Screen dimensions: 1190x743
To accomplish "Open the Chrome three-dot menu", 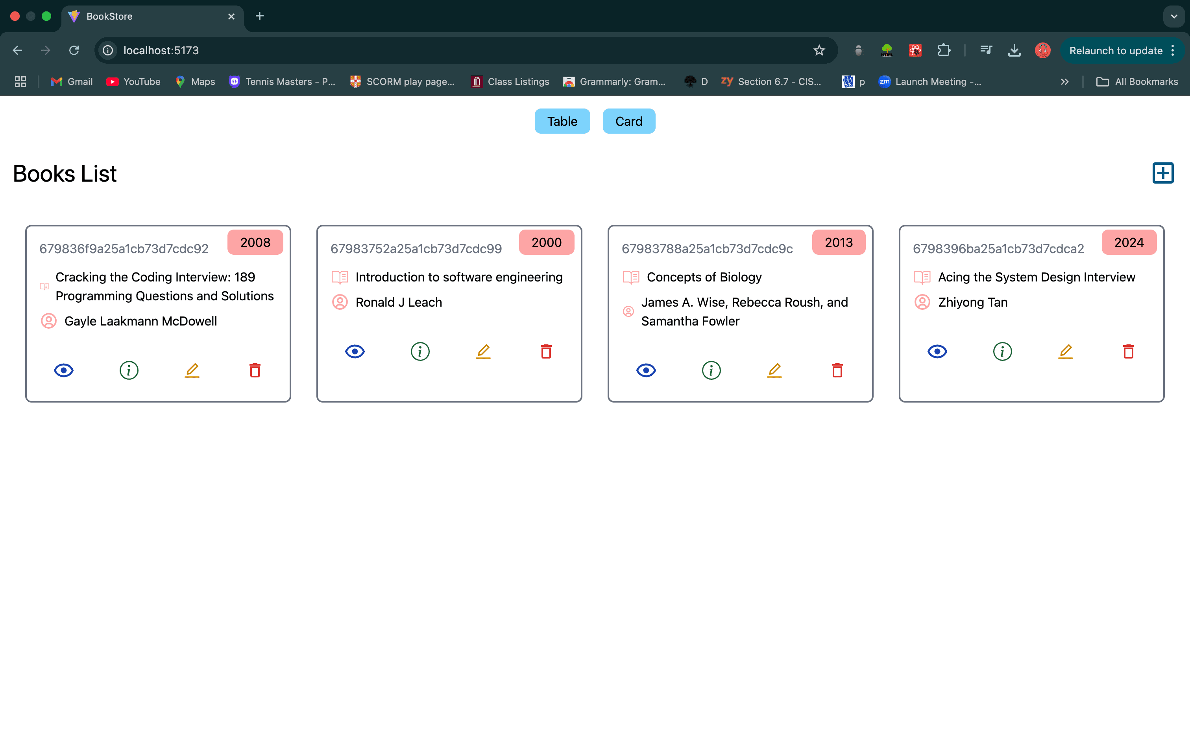I will [x=1173, y=51].
